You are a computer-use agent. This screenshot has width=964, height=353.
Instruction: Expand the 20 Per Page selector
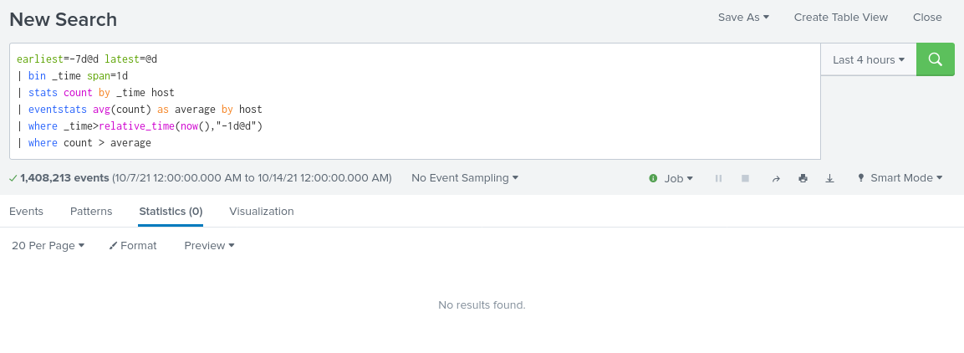tap(48, 245)
